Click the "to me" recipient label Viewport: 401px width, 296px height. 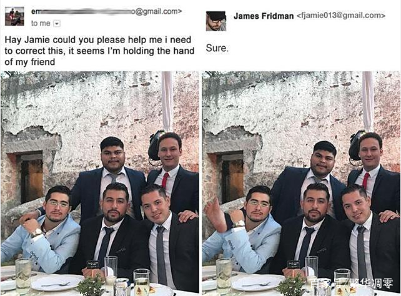coord(41,23)
